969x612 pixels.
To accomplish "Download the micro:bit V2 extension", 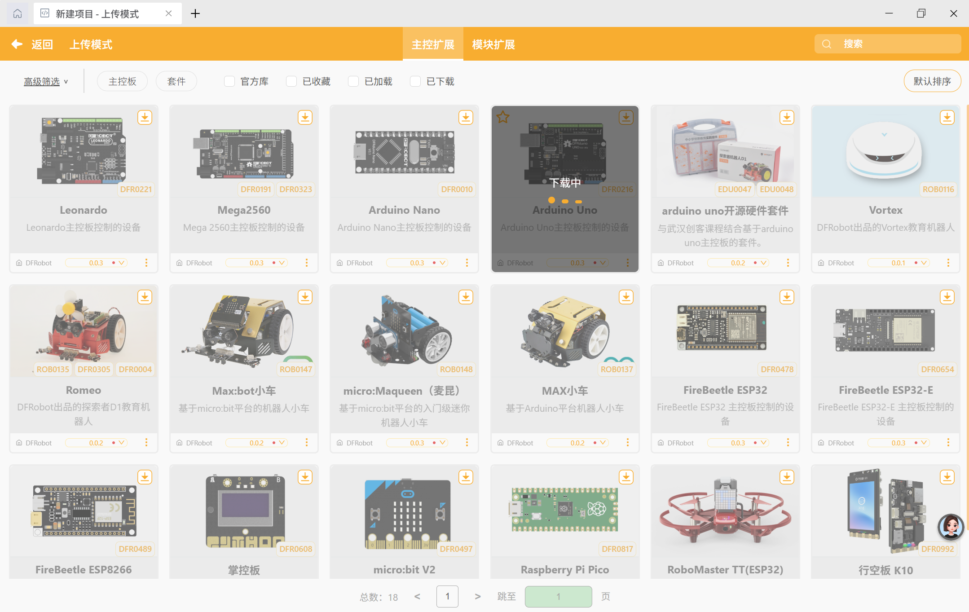I will [466, 477].
